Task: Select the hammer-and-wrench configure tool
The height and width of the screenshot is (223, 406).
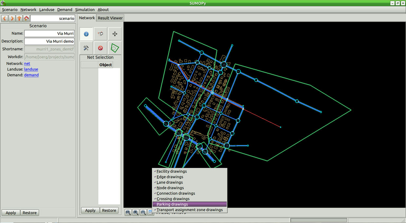Action: (86, 48)
